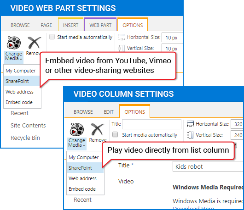The image size is (244, 210).
Task: Click the Title field containing Kids robot
Action: (208, 166)
